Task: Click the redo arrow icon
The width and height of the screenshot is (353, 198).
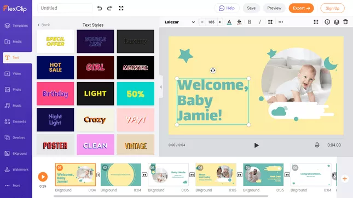Action: (x=109, y=8)
